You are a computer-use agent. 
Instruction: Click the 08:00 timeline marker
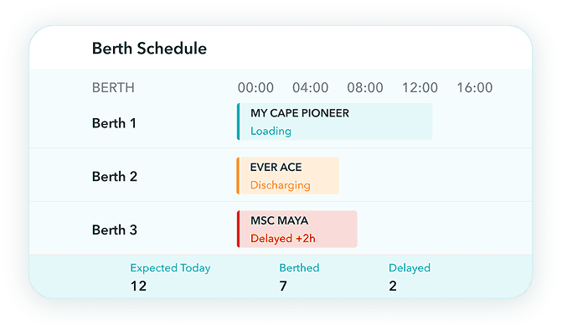tap(365, 87)
